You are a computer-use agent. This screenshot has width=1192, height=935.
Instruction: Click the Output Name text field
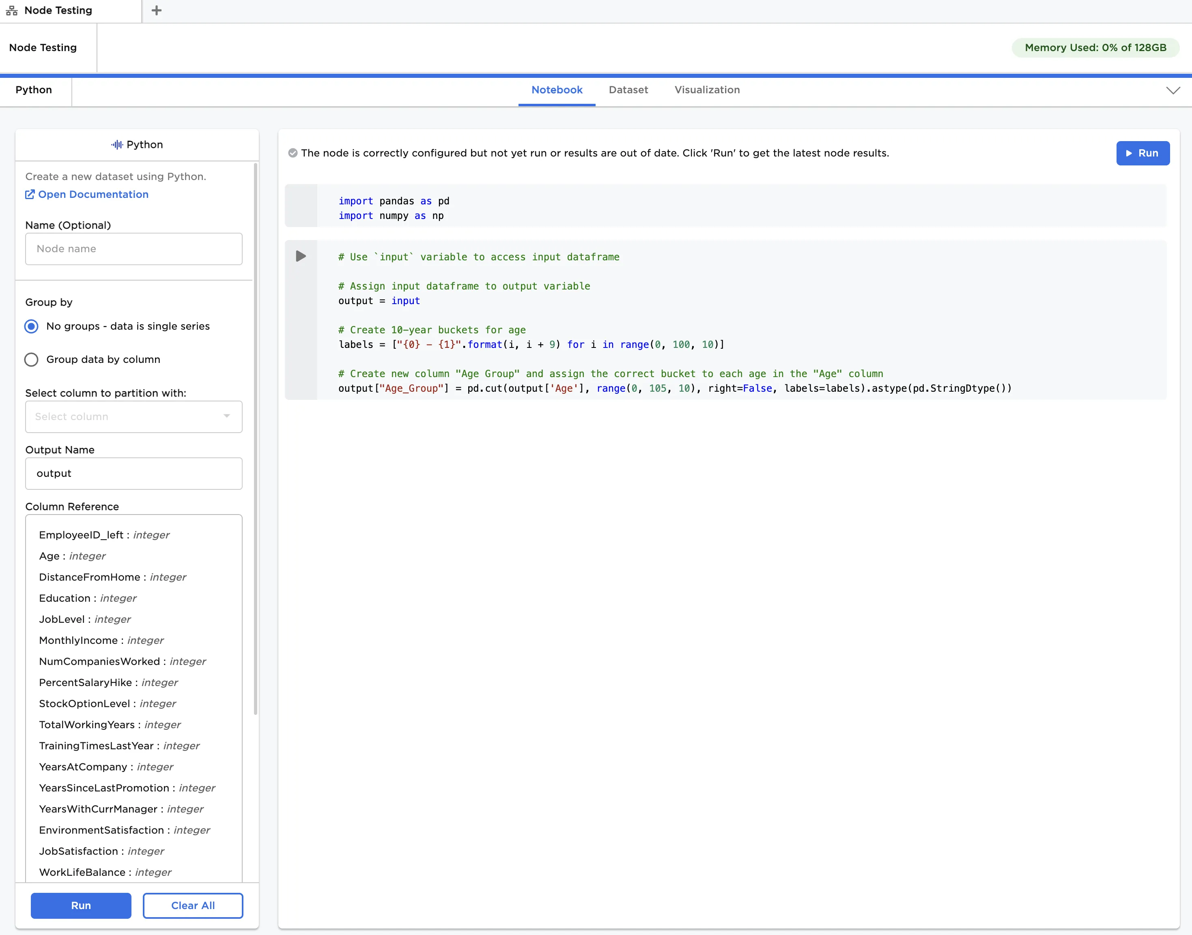pyautogui.click(x=133, y=474)
